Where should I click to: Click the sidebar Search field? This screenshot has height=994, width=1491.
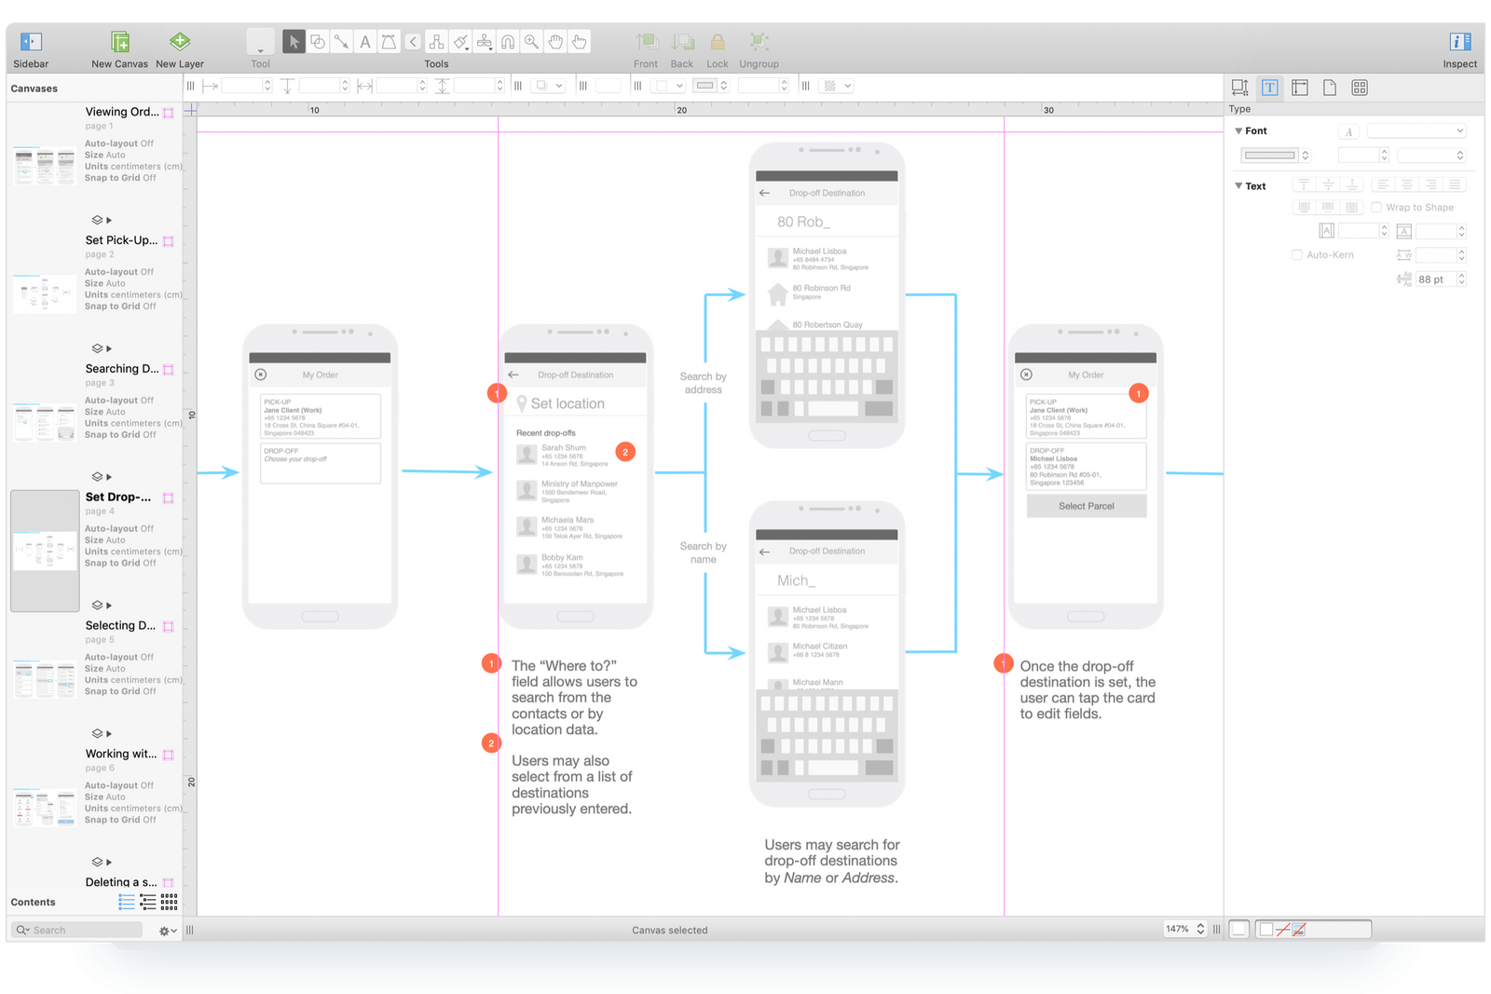pos(77,930)
